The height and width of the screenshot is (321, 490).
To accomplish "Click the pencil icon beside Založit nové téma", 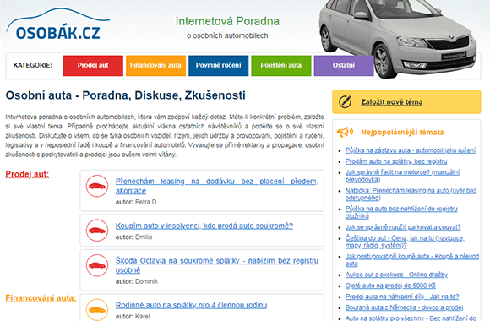I will coord(345,102).
